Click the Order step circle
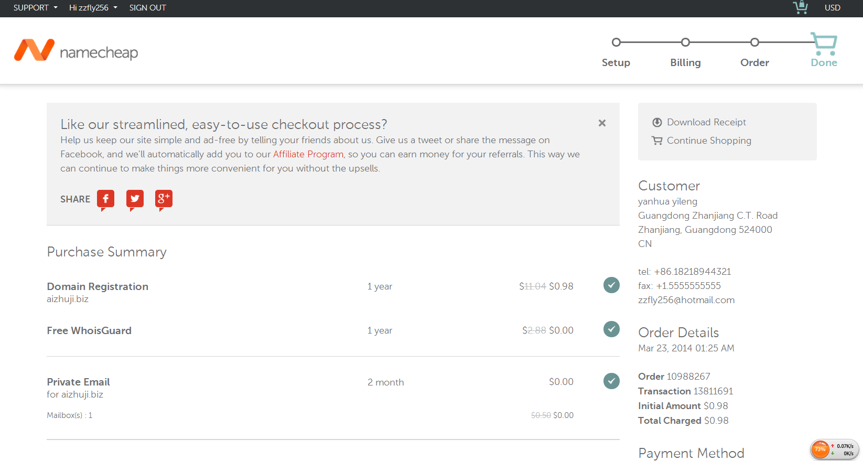This screenshot has width=863, height=461. (x=754, y=42)
